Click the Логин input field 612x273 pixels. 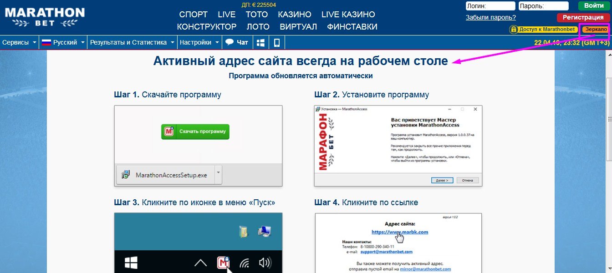pyautogui.click(x=490, y=6)
